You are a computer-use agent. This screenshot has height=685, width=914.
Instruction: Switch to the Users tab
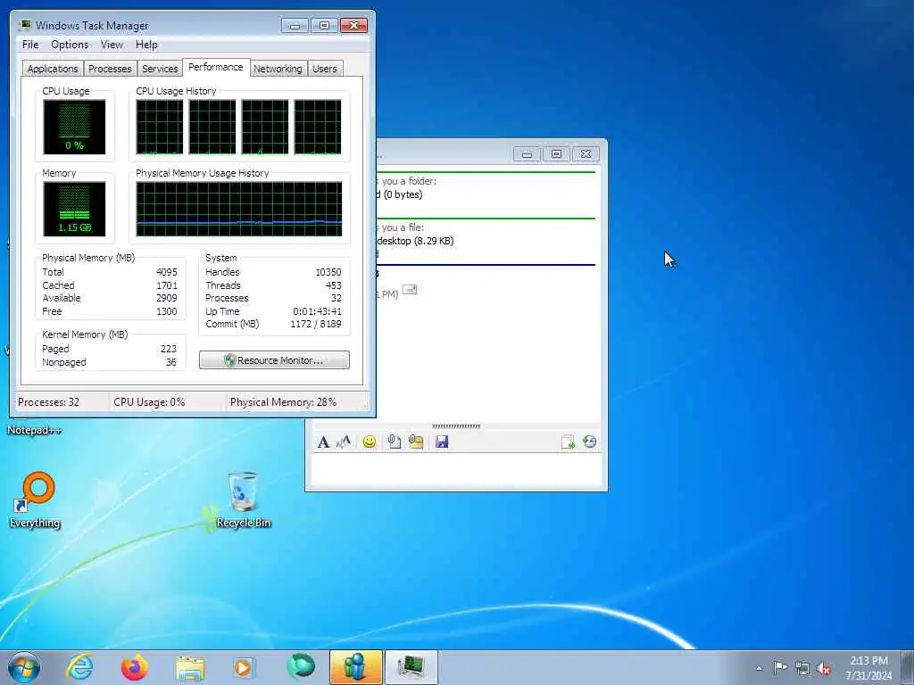click(325, 69)
